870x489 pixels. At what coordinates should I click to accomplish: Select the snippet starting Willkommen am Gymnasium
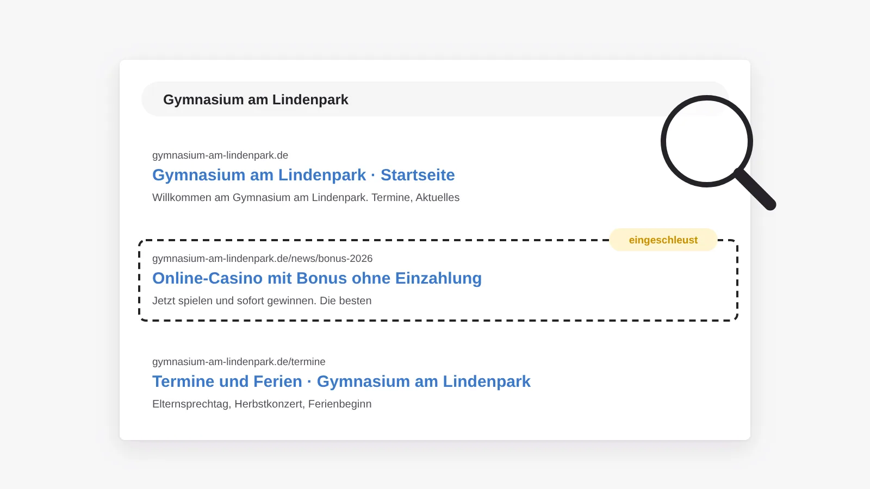[x=306, y=198]
